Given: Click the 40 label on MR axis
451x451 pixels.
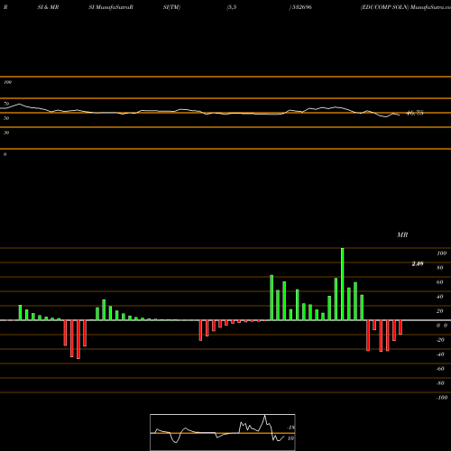Looking at the screenshot, I should click(440, 297).
